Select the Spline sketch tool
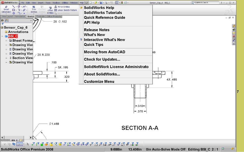 24,7
